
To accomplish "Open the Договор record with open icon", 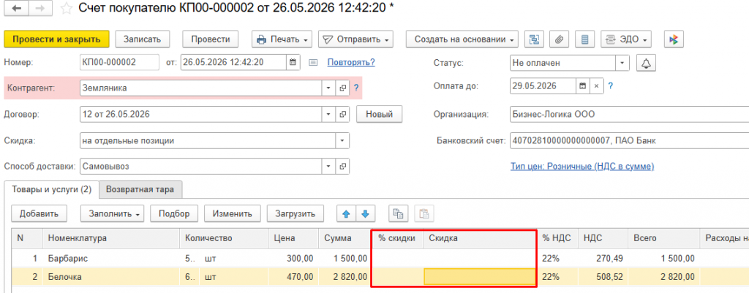I will (x=342, y=114).
